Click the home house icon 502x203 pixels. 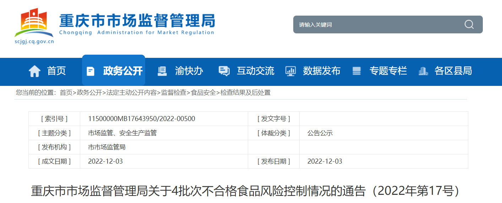coord(34,71)
